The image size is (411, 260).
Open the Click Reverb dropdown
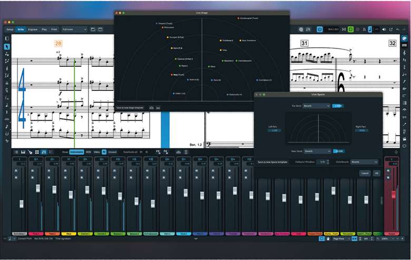(x=364, y=162)
